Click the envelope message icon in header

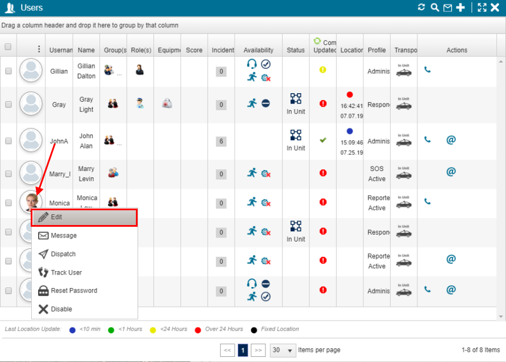(x=447, y=7)
